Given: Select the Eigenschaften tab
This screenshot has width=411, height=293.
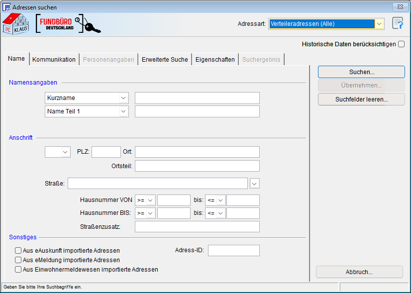Looking at the screenshot, I should pos(215,60).
